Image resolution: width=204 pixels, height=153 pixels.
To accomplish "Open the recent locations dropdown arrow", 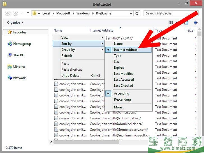I will tap(22, 13).
